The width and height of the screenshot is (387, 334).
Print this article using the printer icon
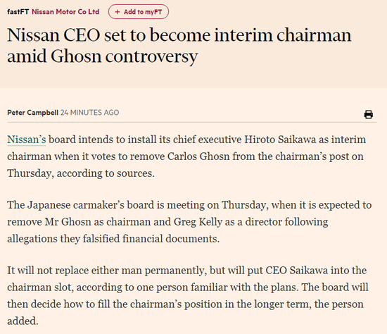[x=369, y=114]
